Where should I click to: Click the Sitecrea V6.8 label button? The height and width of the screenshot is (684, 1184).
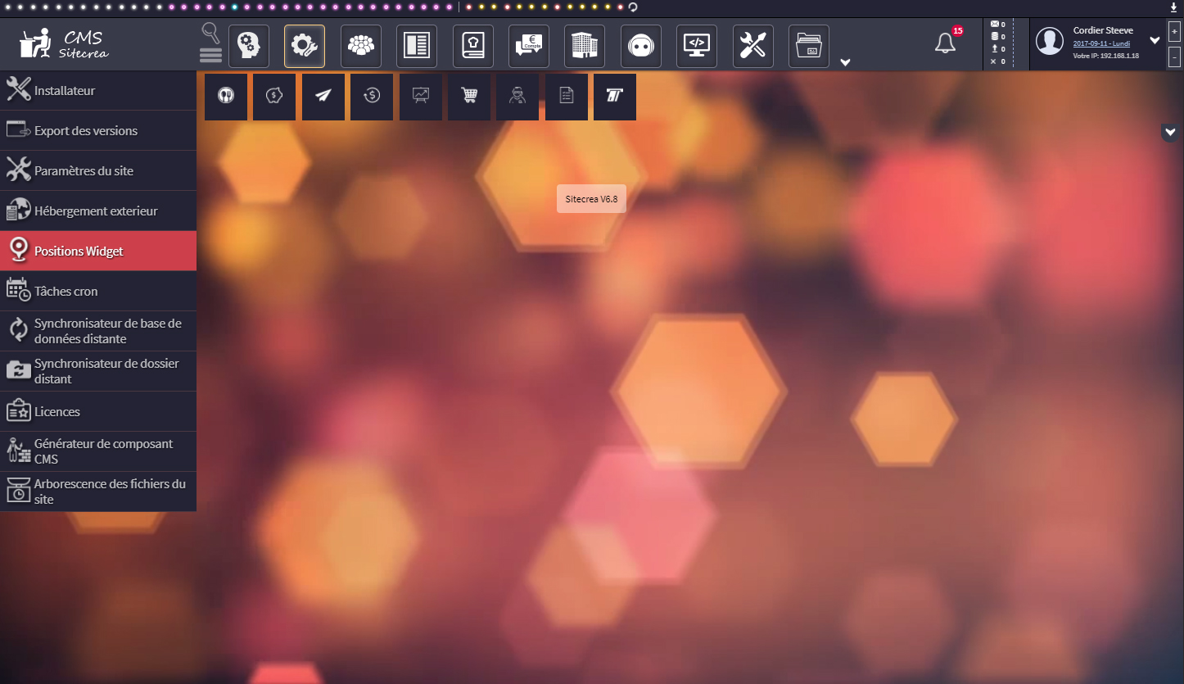click(591, 199)
